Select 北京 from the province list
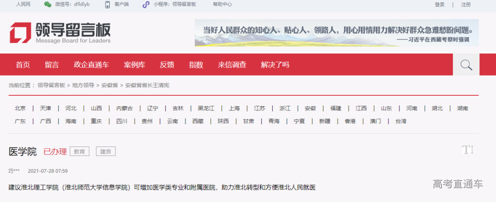The height and width of the screenshot is (202, 496). [20, 109]
